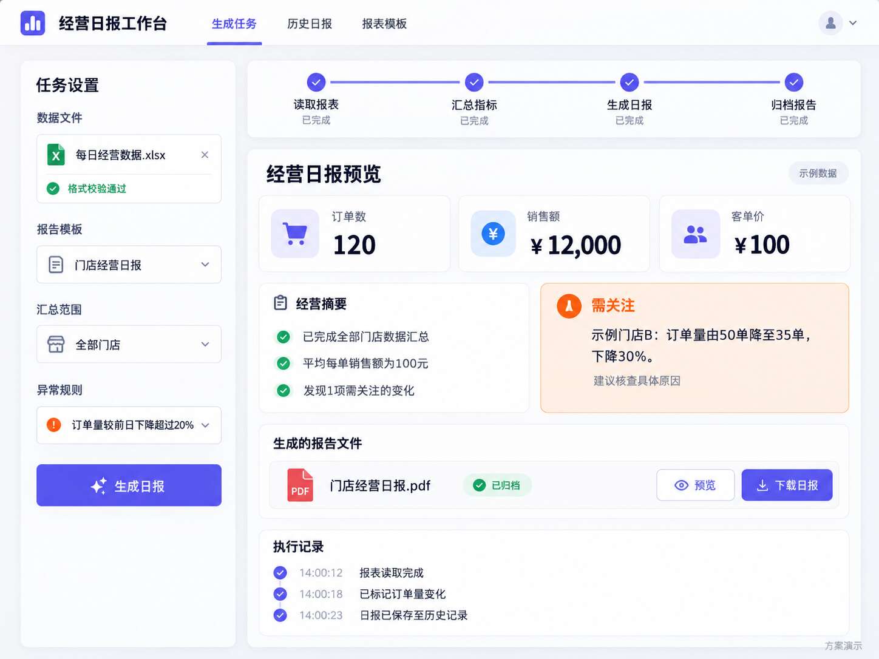
Task: Click the 建议核查具体原因 note
Action: (x=637, y=381)
